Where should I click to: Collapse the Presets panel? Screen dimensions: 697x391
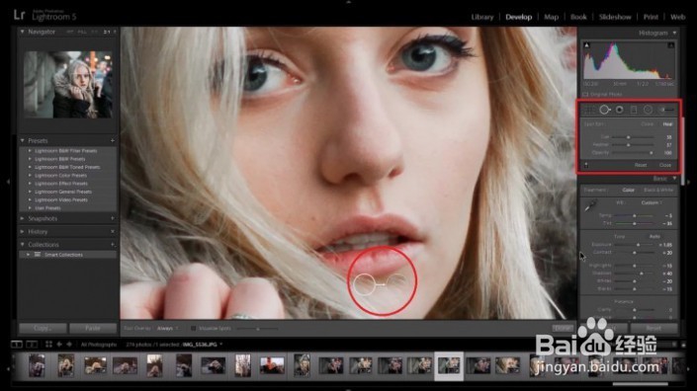pyautogui.click(x=22, y=140)
